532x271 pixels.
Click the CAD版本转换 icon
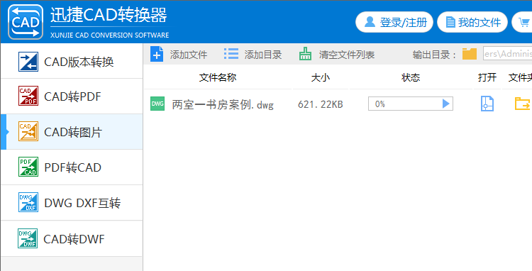(x=28, y=62)
